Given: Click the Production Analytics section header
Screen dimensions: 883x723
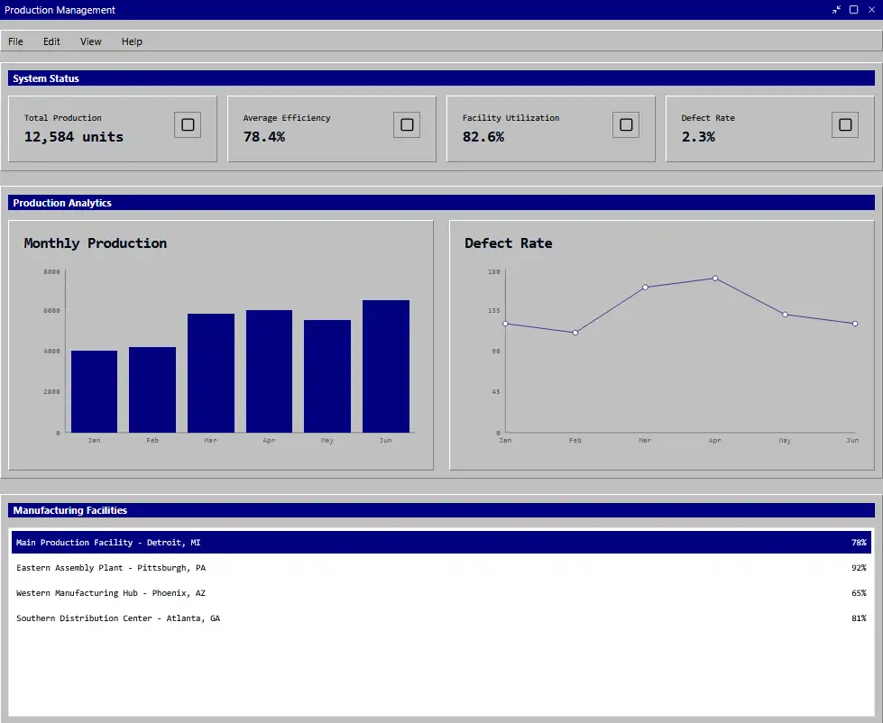Looking at the screenshot, I should (441, 203).
